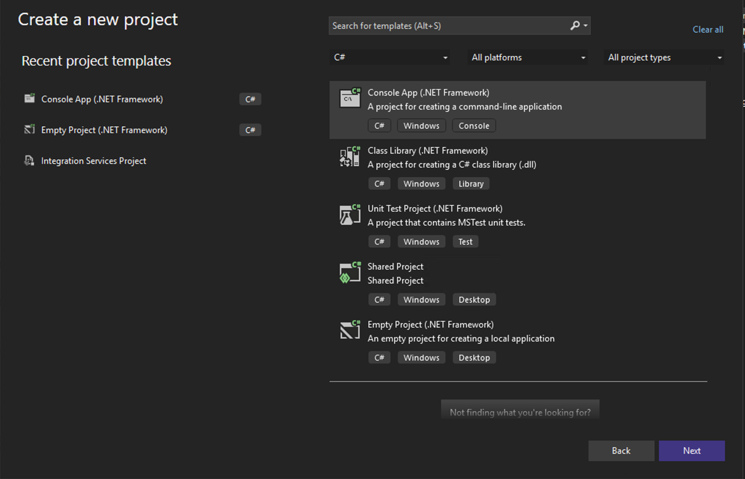The height and width of the screenshot is (479, 745).
Task: Click the Class Library template icon
Action: click(350, 156)
